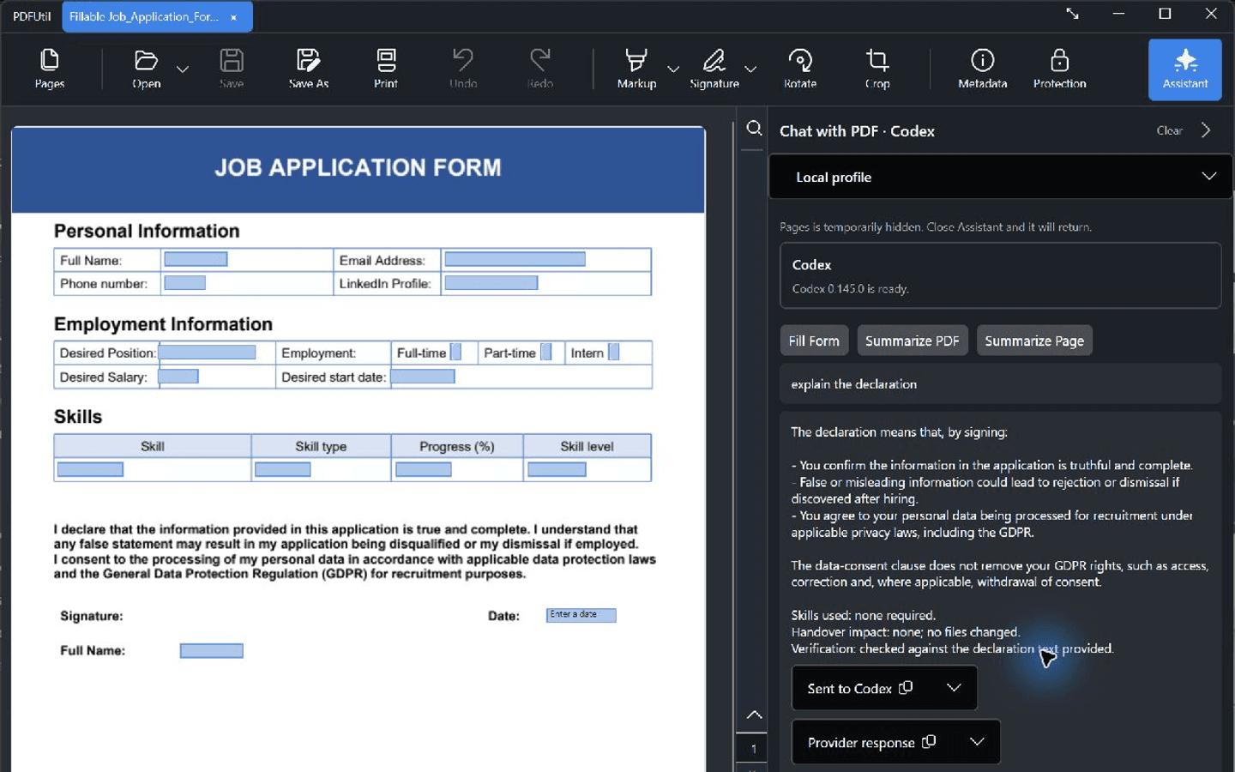Image resolution: width=1235 pixels, height=772 pixels.
Task: Click the 'Skills used: none required.' line
Action: [x=863, y=615]
